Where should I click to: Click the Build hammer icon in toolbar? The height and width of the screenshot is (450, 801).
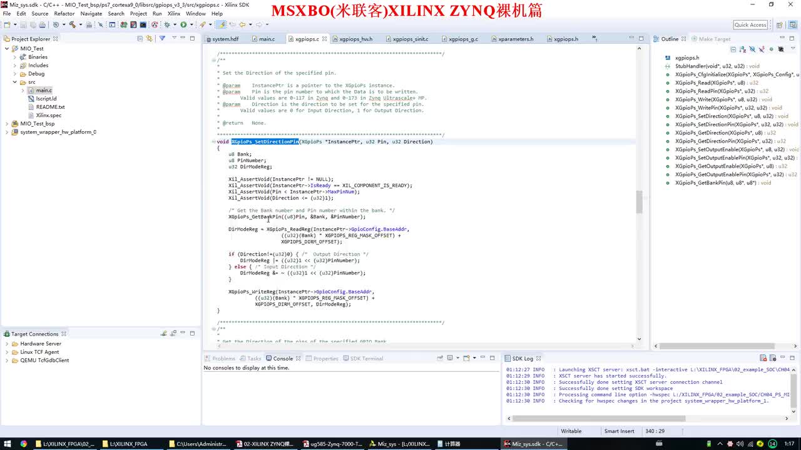73,24
